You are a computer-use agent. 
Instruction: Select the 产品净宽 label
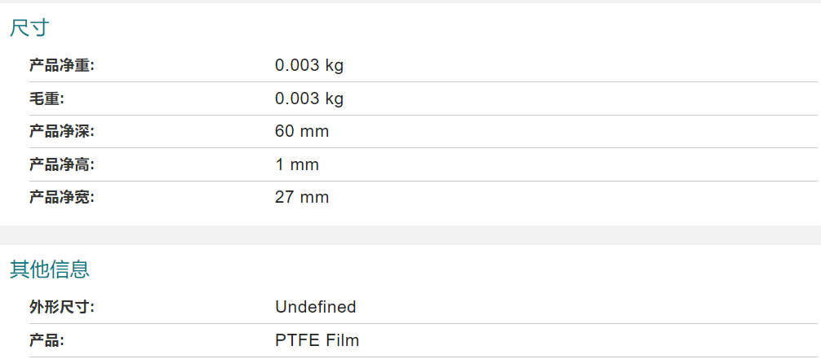[x=62, y=198]
